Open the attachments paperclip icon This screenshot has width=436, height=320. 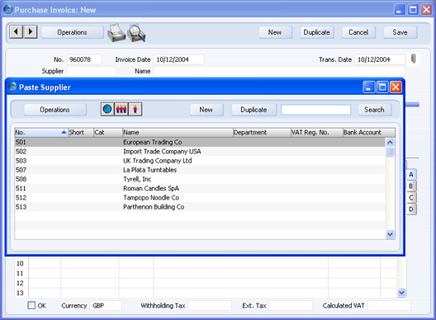pos(413,59)
